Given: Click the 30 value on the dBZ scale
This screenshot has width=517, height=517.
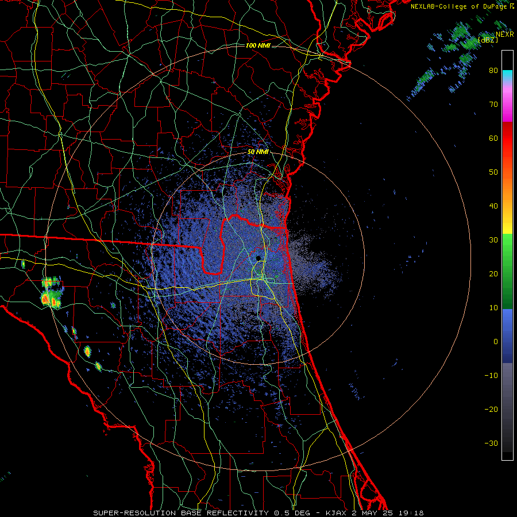Looking at the screenshot, I should 493,240.
